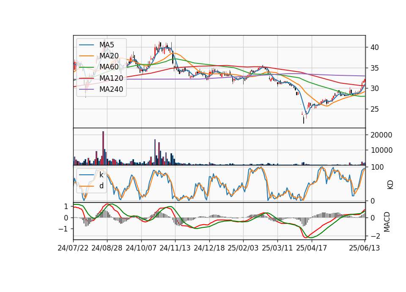
Task: Click the tallest volume bar near 24/08/28
Action: [103, 148]
